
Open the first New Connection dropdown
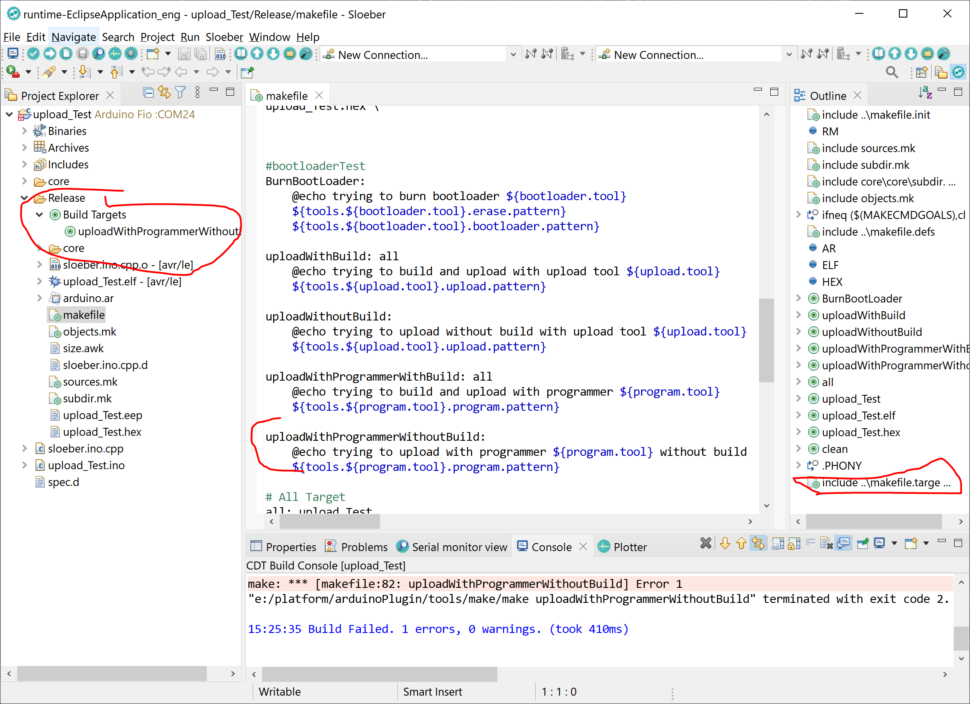tap(513, 55)
